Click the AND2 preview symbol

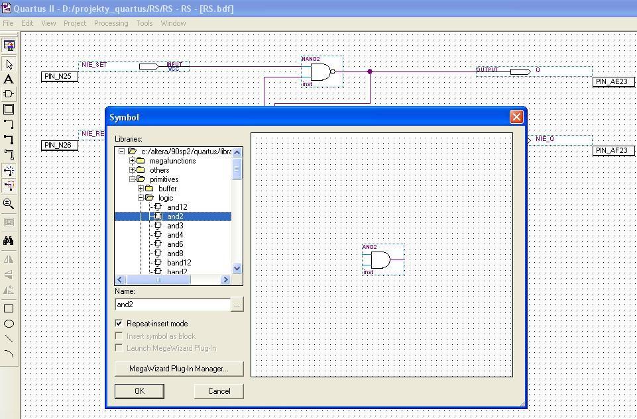tap(382, 260)
